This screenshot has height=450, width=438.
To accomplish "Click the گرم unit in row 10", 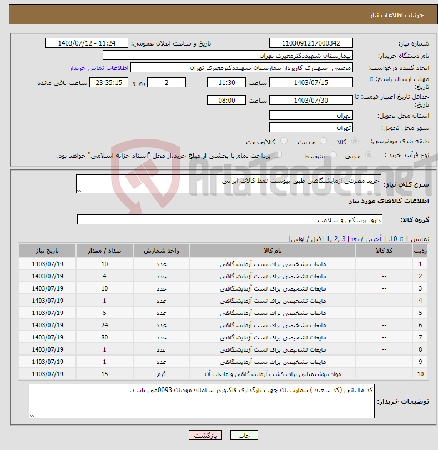I will click(161, 374).
